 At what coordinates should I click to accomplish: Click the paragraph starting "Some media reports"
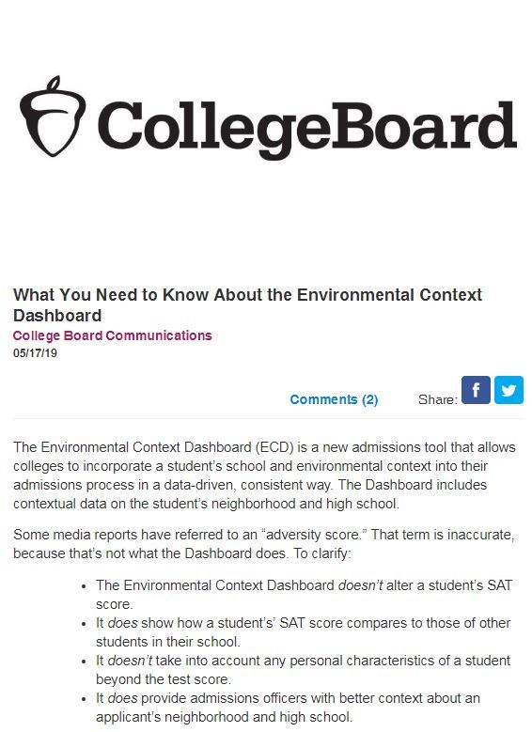(263, 544)
